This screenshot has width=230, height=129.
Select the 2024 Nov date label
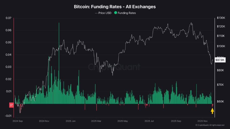tap(45, 121)
